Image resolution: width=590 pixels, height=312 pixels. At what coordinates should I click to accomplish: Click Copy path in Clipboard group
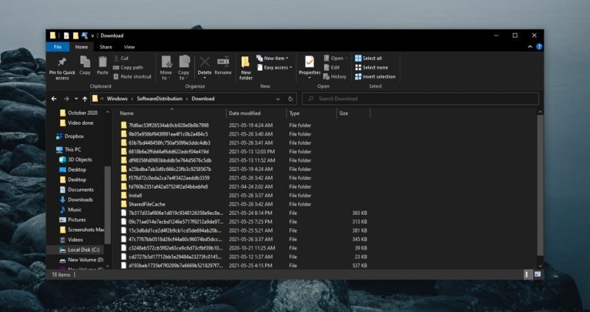(x=131, y=67)
